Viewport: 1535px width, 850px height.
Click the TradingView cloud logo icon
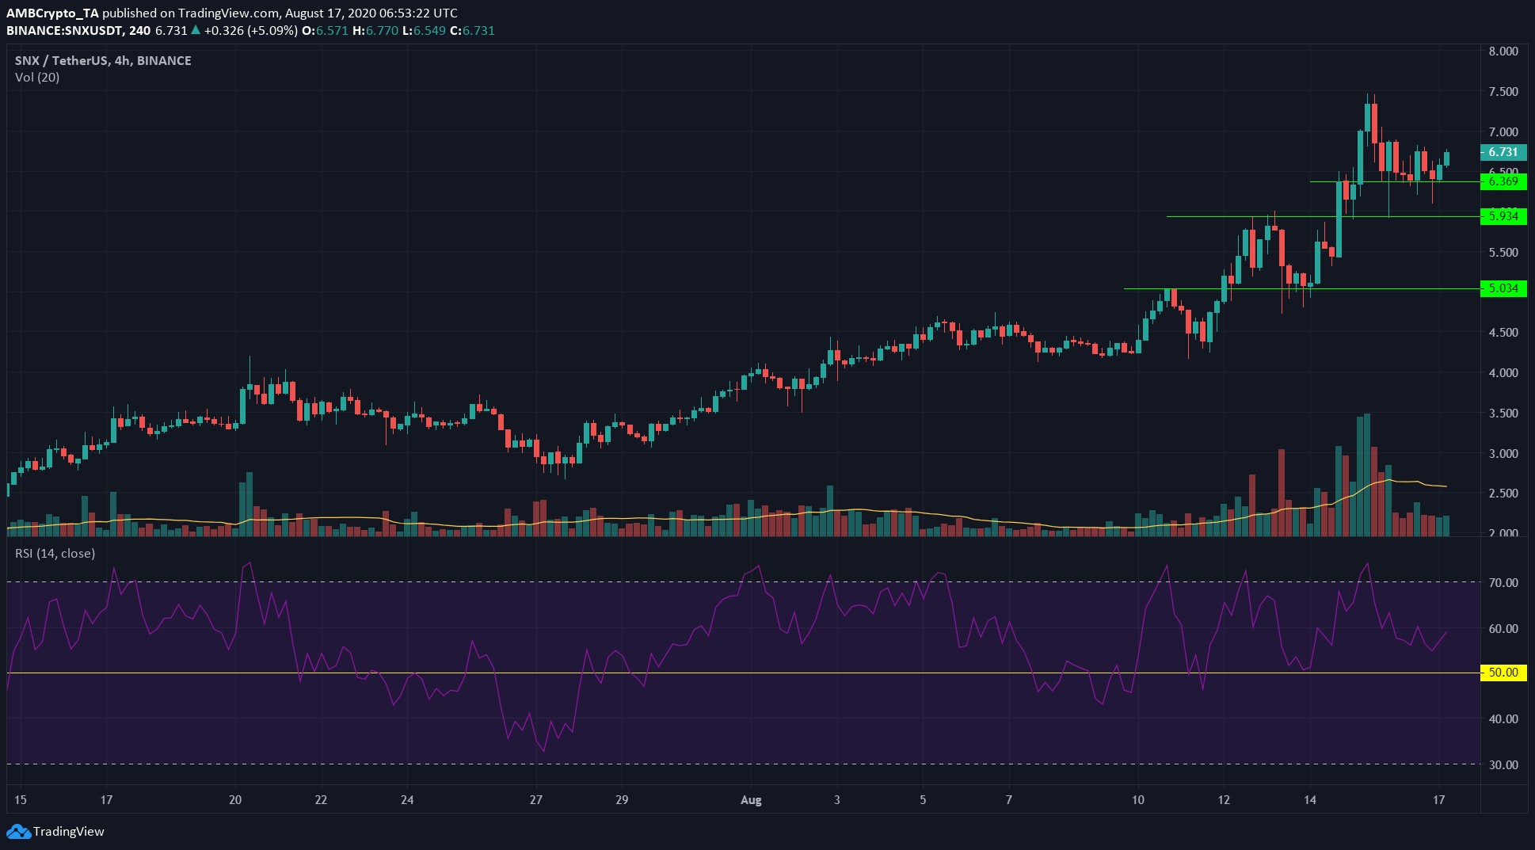tap(19, 832)
